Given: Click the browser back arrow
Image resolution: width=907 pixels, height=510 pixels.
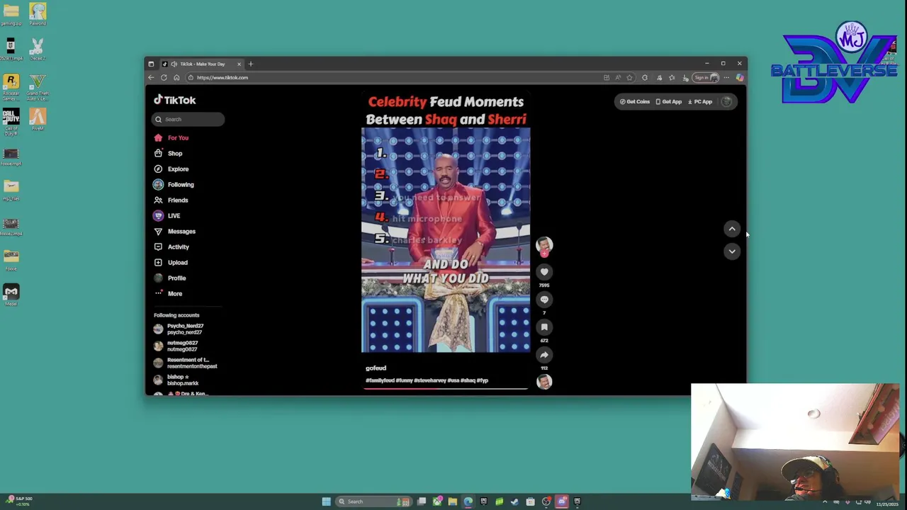Looking at the screenshot, I should 151,78.
